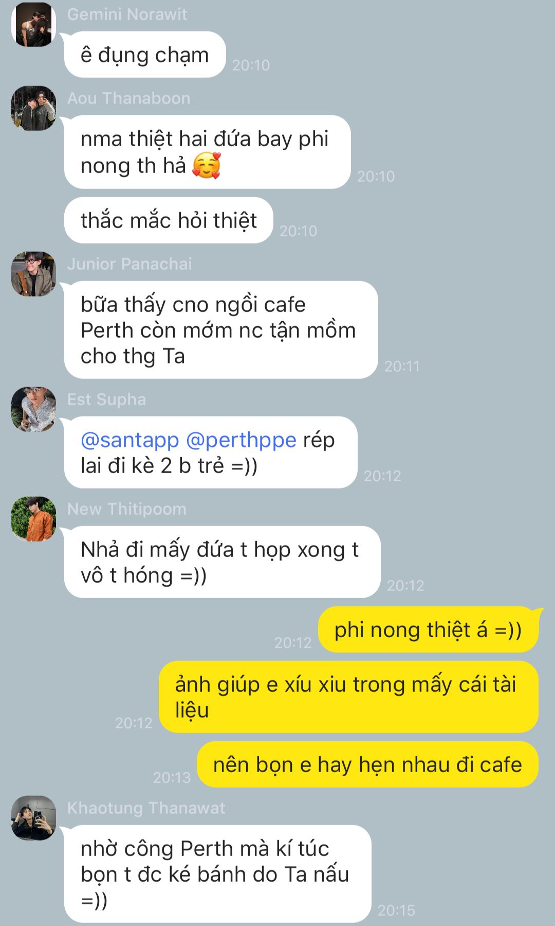Tap the 'nên bọn e hay hẹn nhau' message

[367, 764]
